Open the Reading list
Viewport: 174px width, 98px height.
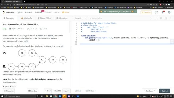tap(169, 8)
